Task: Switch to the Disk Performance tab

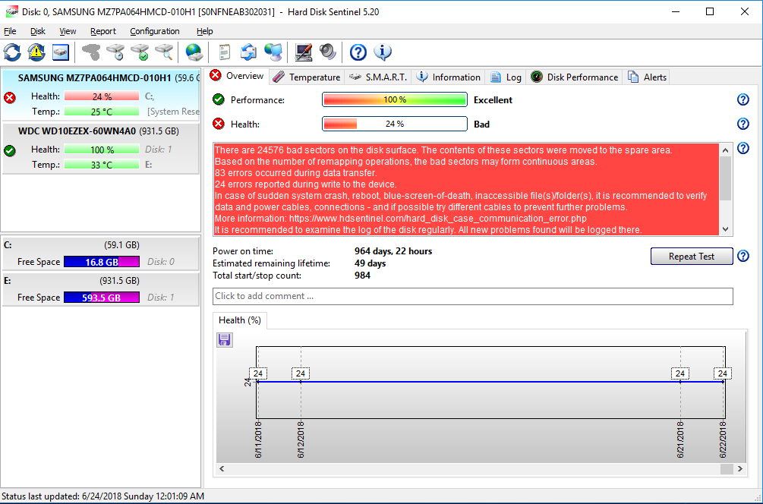Action: pos(575,77)
